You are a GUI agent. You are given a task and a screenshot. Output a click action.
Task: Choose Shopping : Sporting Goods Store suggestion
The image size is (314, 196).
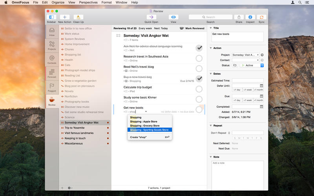(x=149, y=130)
